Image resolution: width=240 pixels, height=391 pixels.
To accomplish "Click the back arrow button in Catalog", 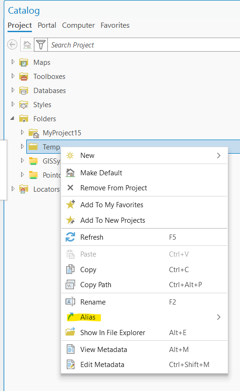I will [x=12, y=45].
